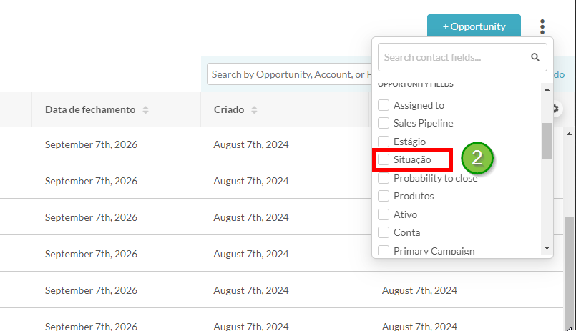The width and height of the screenshot is (576, 331).
Task: Open the three-dot more options menu
Action: [542, 26]
